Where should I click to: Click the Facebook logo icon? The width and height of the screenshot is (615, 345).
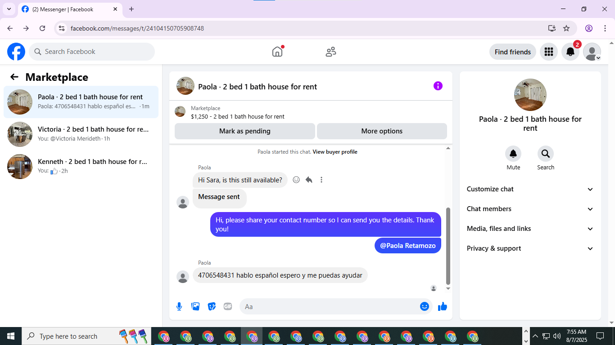coord(16,52)
